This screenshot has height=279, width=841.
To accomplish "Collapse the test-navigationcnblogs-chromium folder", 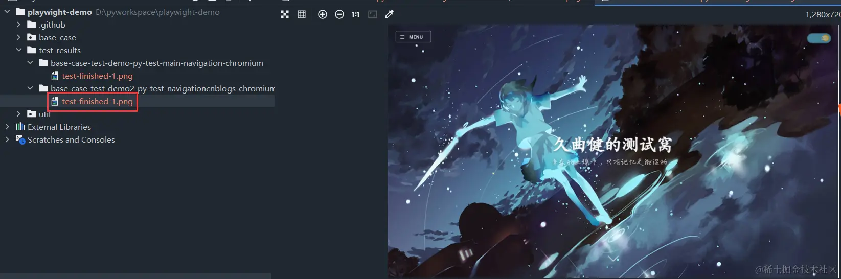I will click(x=30, y=88).
